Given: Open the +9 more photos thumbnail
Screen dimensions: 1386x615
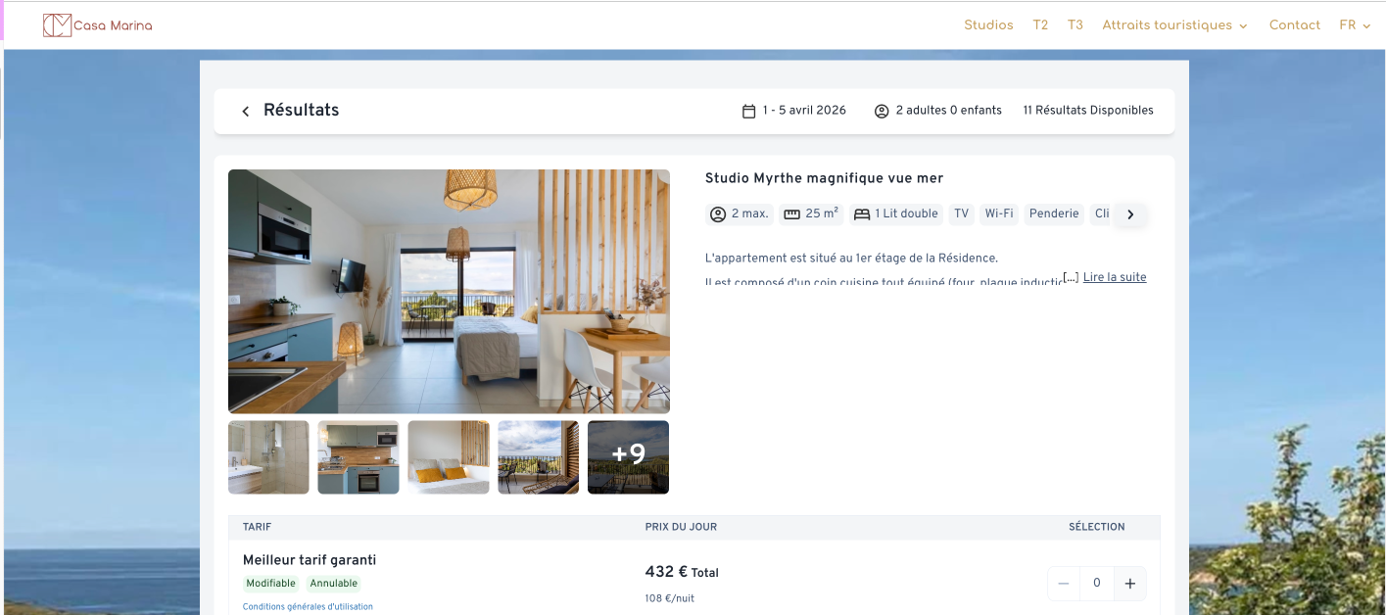Looking at the screenshot, I should 628,457.
